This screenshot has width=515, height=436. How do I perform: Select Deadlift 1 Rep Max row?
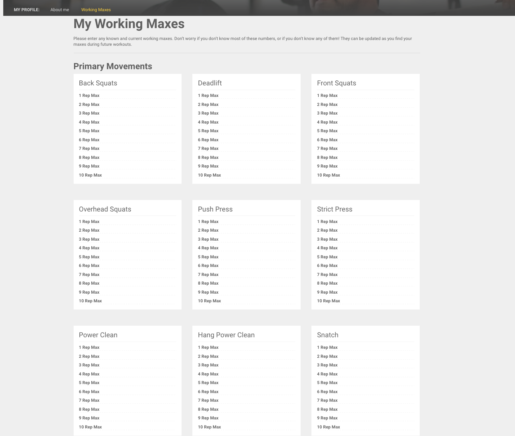246,95
